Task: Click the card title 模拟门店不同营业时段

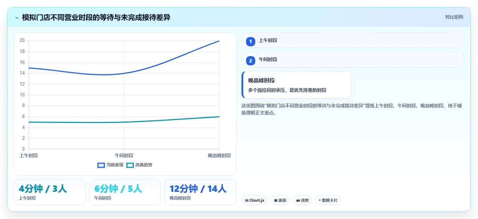Action: tap(96, 17)
